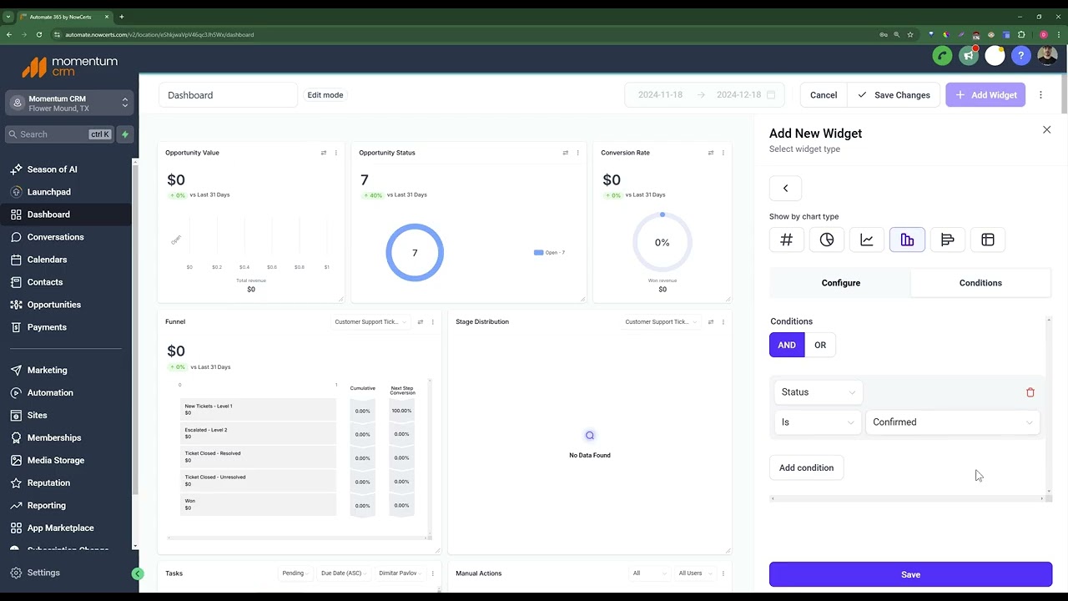Viewport: 1068px width, 601px height.
Task: Select the number chart type icon
Action: coord(786,240)
